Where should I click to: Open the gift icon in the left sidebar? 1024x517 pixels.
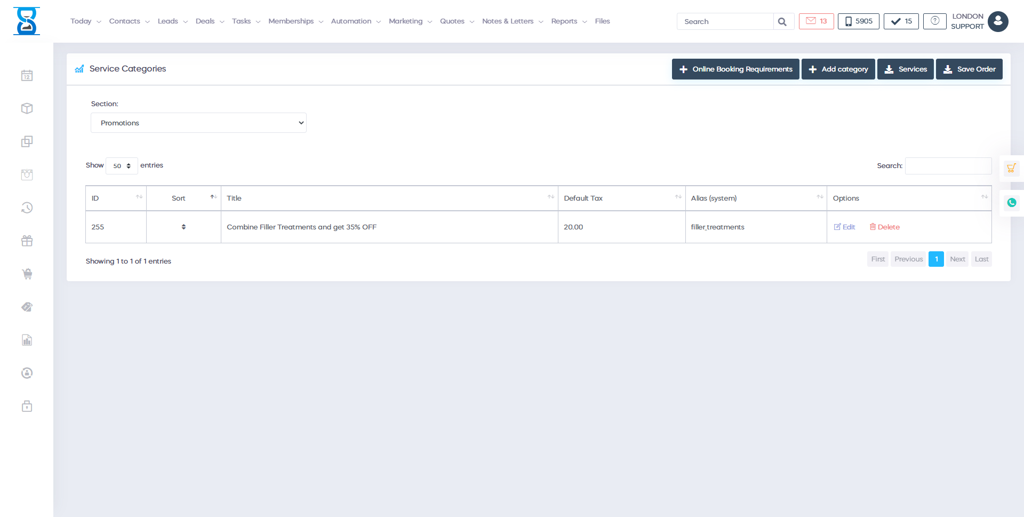(x=27, y=241)
